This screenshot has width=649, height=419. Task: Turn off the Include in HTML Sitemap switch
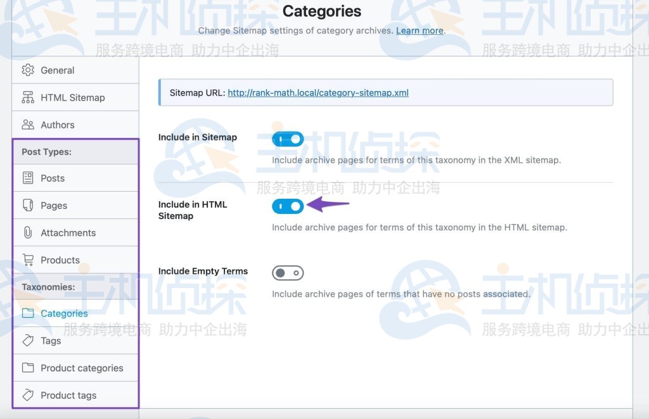point(288,206)
